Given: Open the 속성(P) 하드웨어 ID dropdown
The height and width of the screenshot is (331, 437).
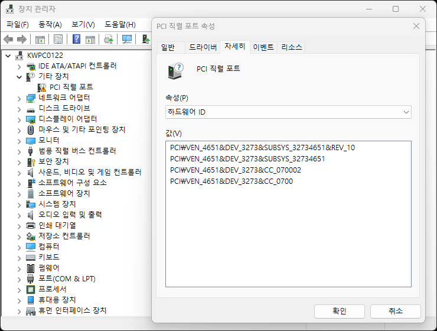Looking at the screenshot, I should (288, 112).
